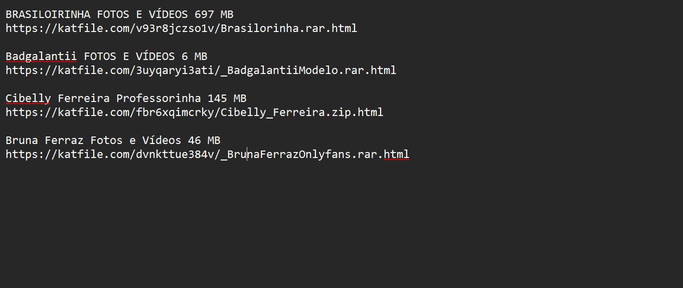
Task: Click the word Professorinha
Action: pos(159,98)
